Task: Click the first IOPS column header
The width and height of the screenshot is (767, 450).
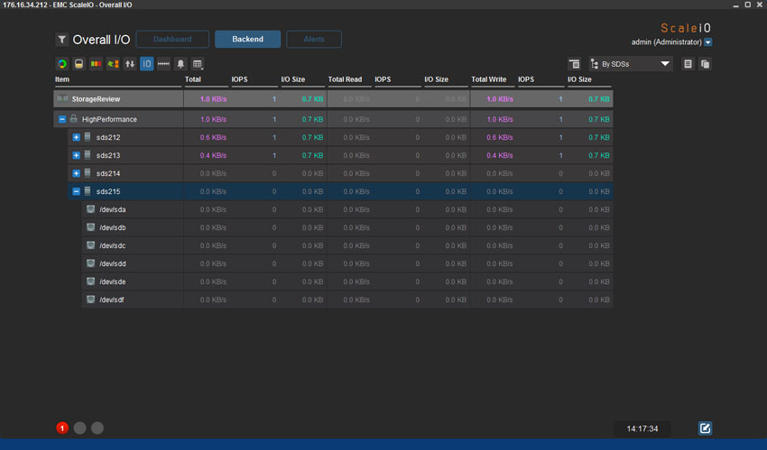Action: click(x=239, y=79)
